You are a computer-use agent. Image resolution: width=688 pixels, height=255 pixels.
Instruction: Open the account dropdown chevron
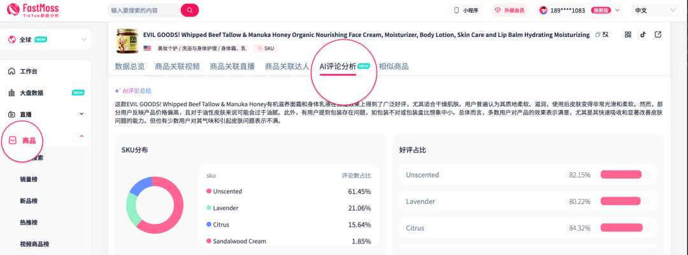(x=618, y=11)
